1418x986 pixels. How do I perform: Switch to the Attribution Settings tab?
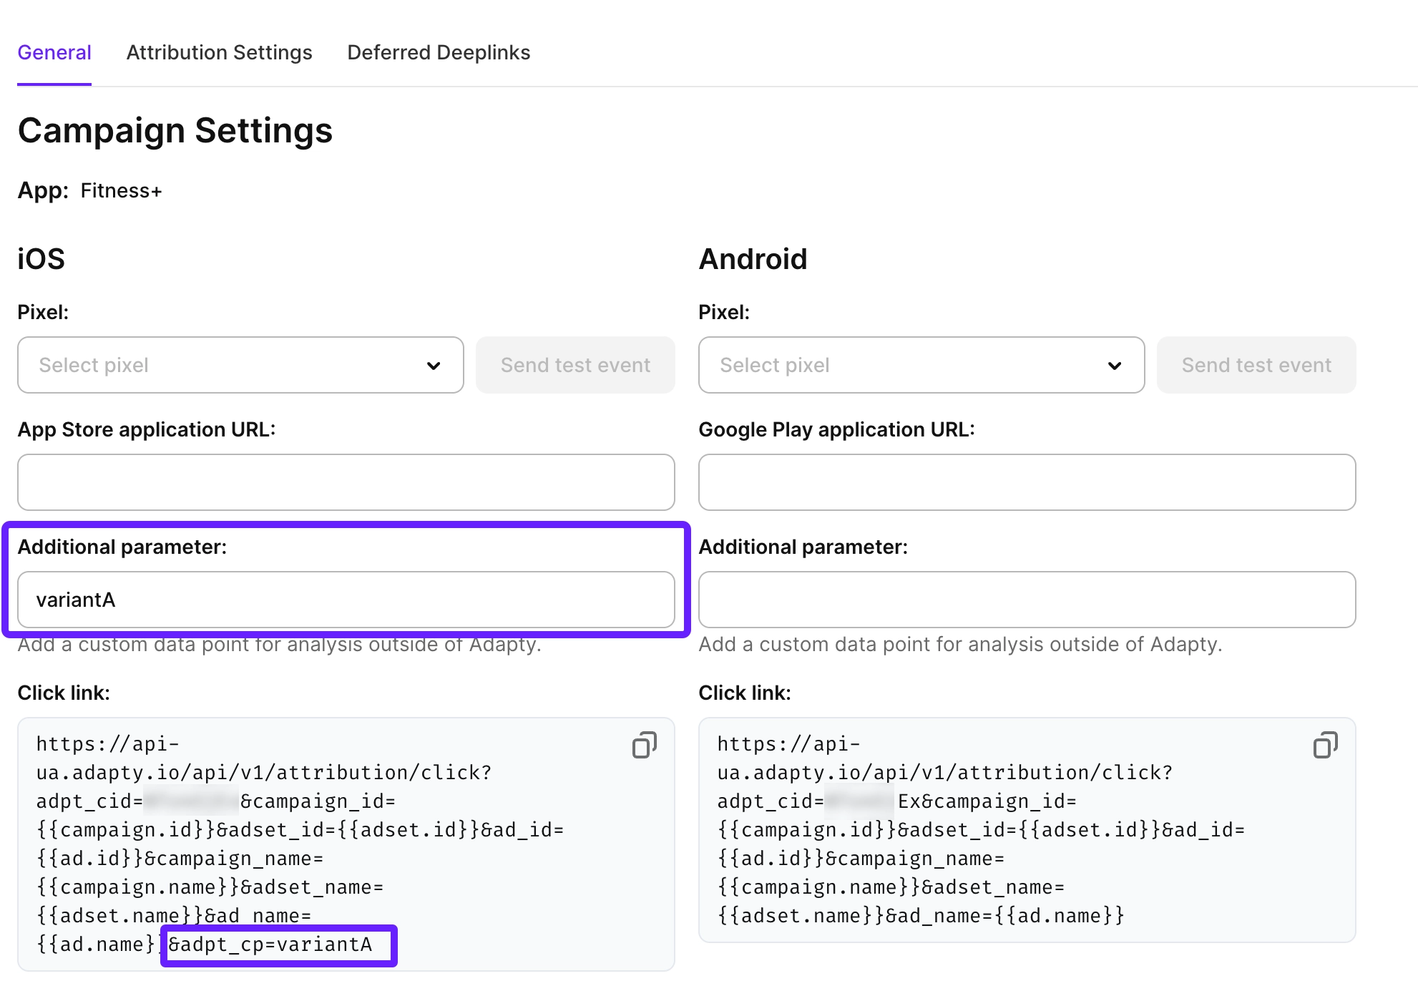pyautogui.click(x=219, y=52)
